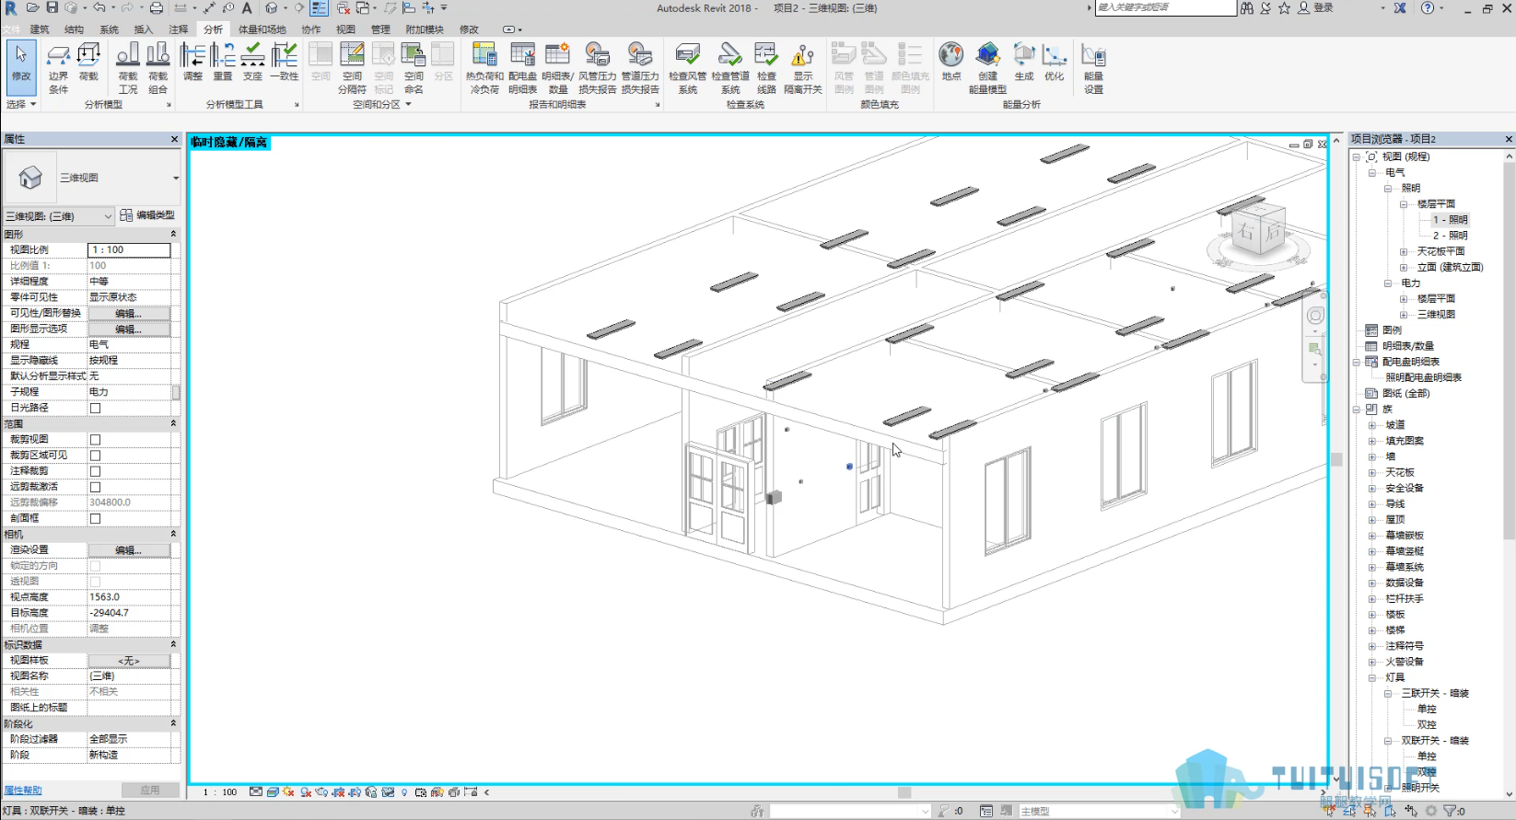Screen dimensions: 1516x820
Task: Enable 远剪裁激活 far clip active checkbox
Action: coord(95,487)
